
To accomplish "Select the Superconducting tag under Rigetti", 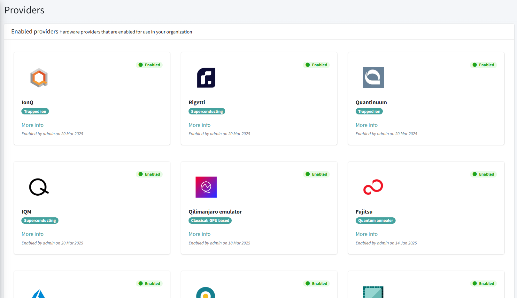I will coord(207,111).
